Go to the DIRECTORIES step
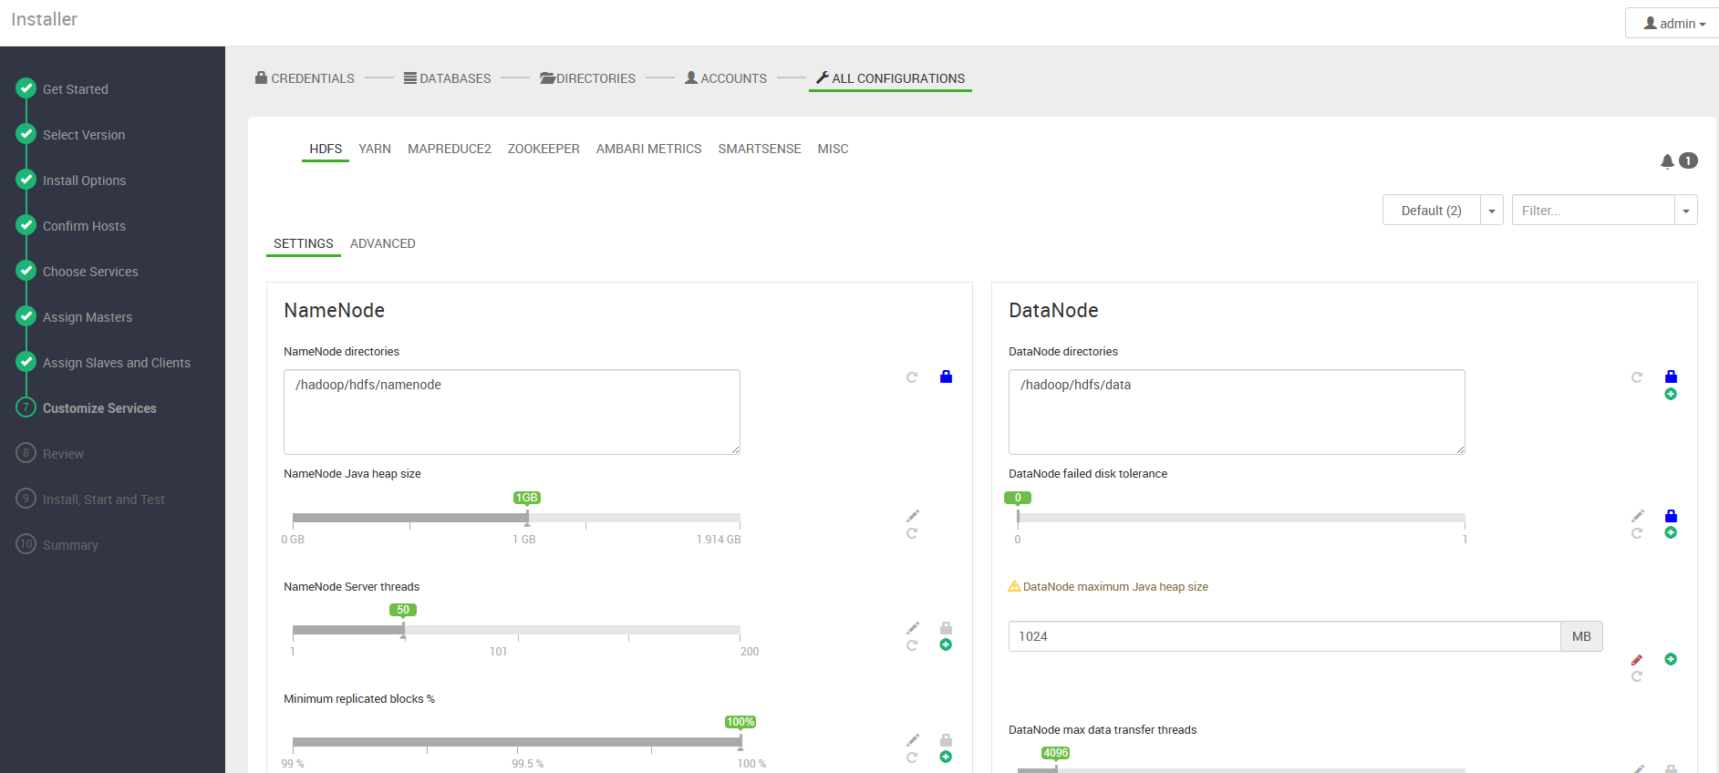 [x=587, y=78]
